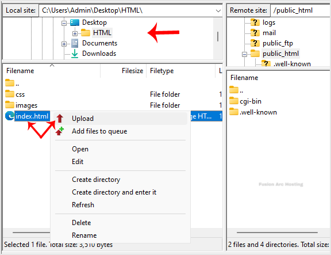331x255 pixels.
Task: Click the remote file list horizontal scrollbar
Action: 277,233
